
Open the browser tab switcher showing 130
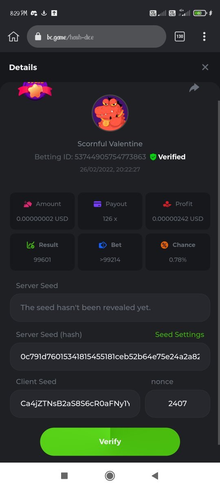[x=180, y=37]
